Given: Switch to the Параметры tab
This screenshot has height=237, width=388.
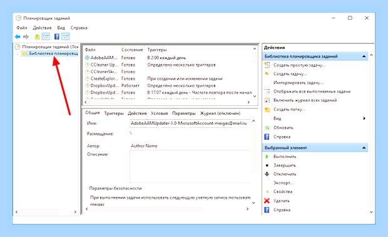Looking at the screenshot, I should tap(184, 113).
